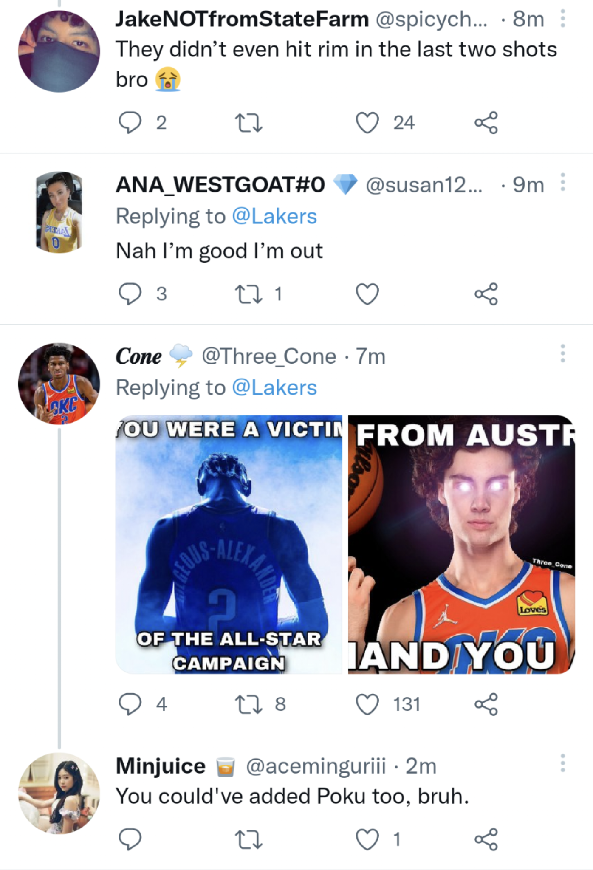Open more options on ANA_WESTGOAT#0's tweet

[x=562, y=182]
